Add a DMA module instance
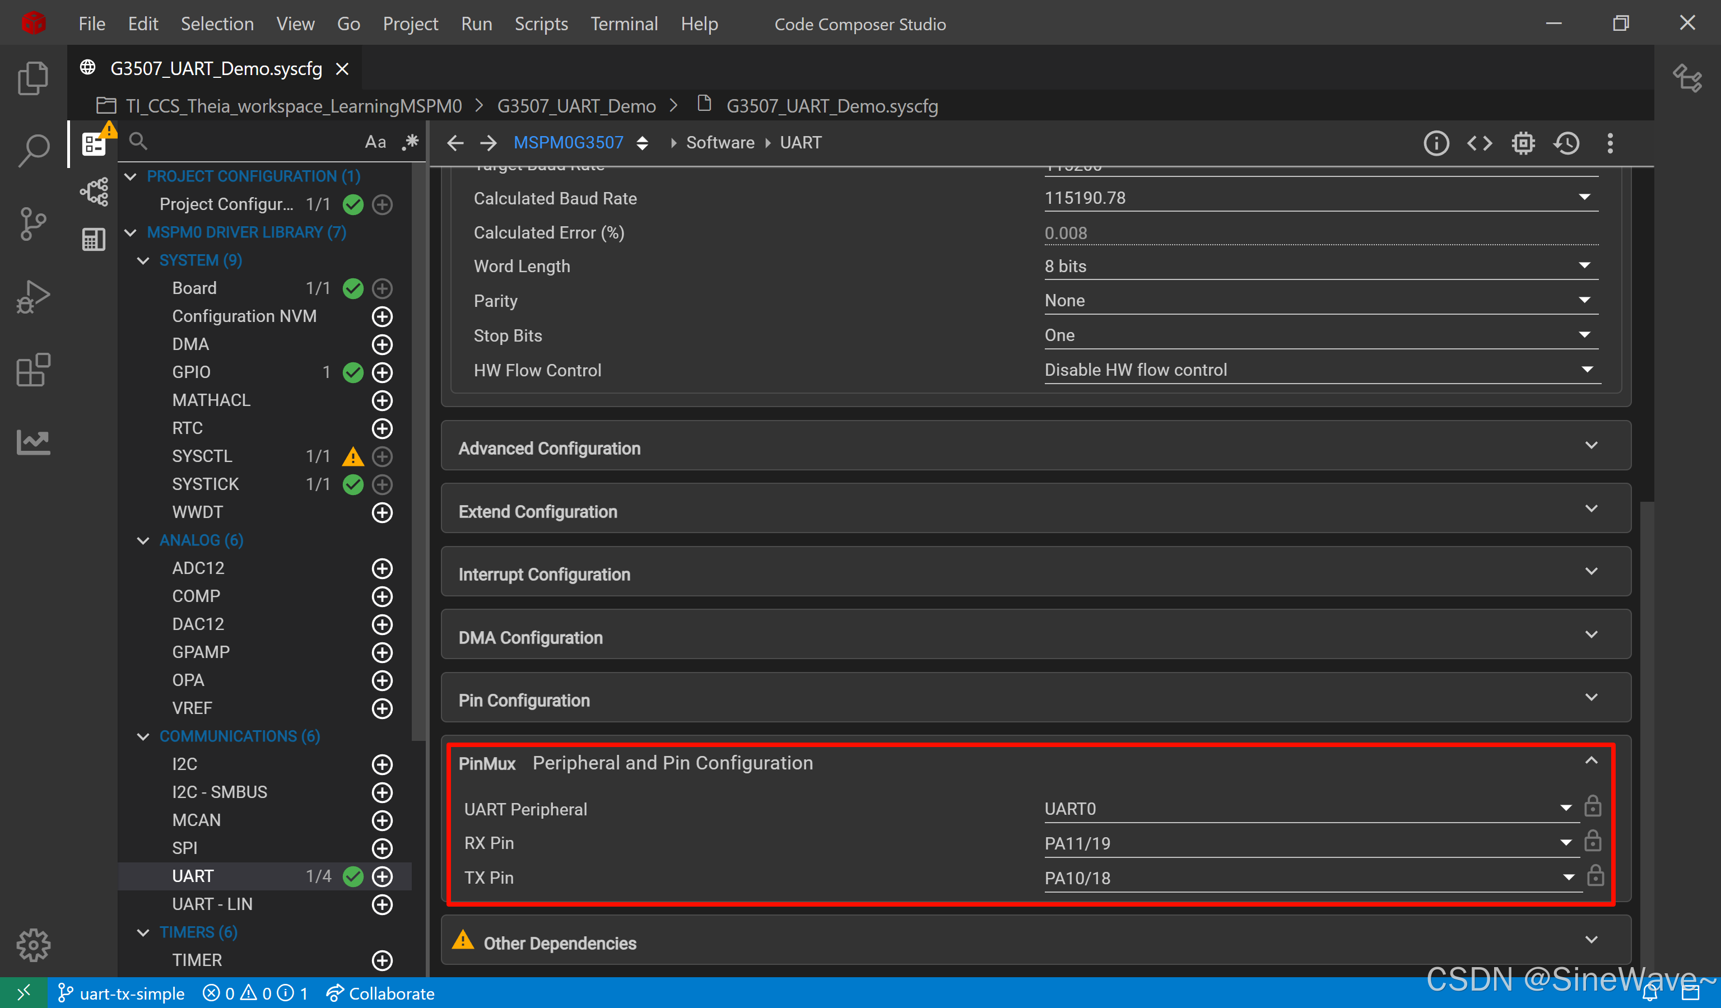Viewport: 1721px width, 1008px height. [x=382, y=344]
